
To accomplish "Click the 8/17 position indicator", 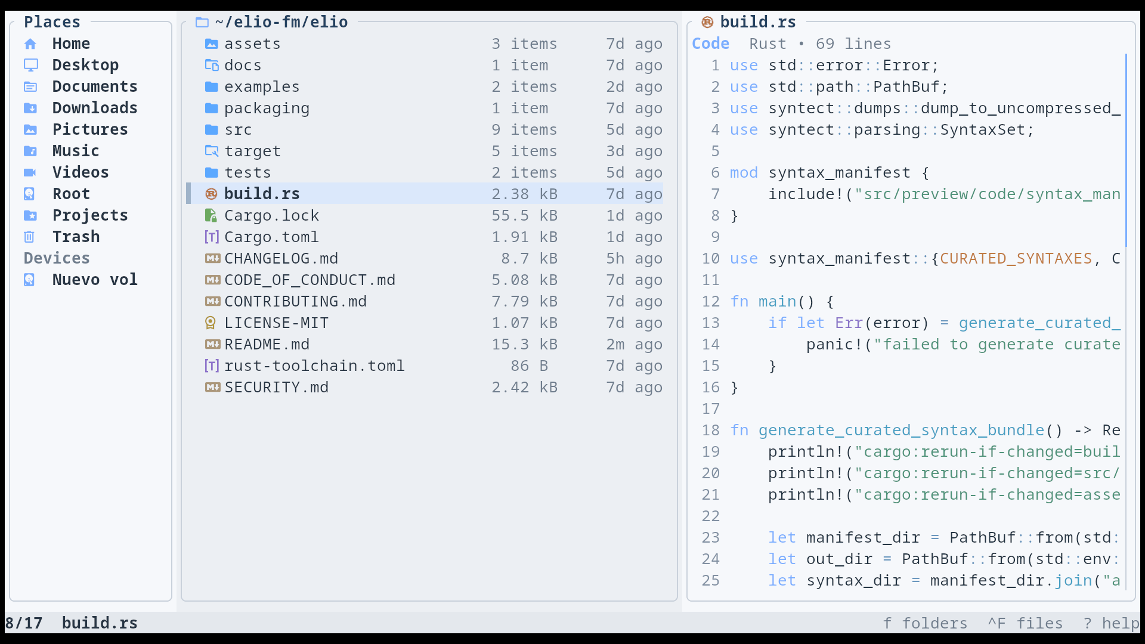I will point(24,624).
